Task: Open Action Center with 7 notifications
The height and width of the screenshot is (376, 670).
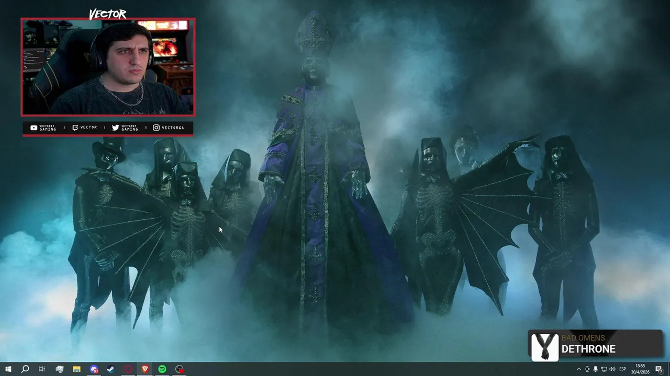Action: (659, 369)
